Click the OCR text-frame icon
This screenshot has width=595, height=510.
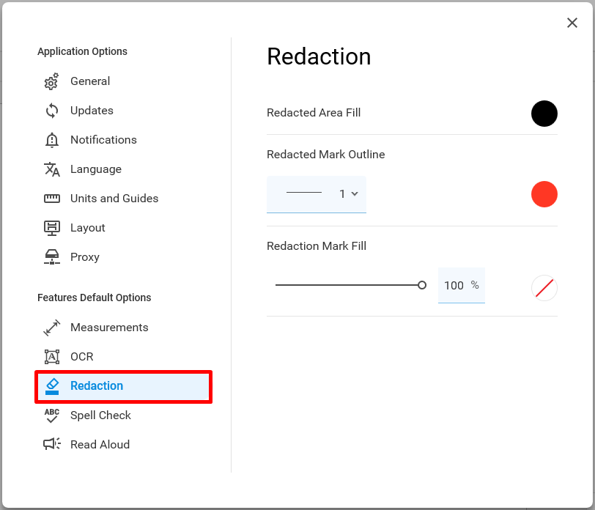click(x=51, y=357)
